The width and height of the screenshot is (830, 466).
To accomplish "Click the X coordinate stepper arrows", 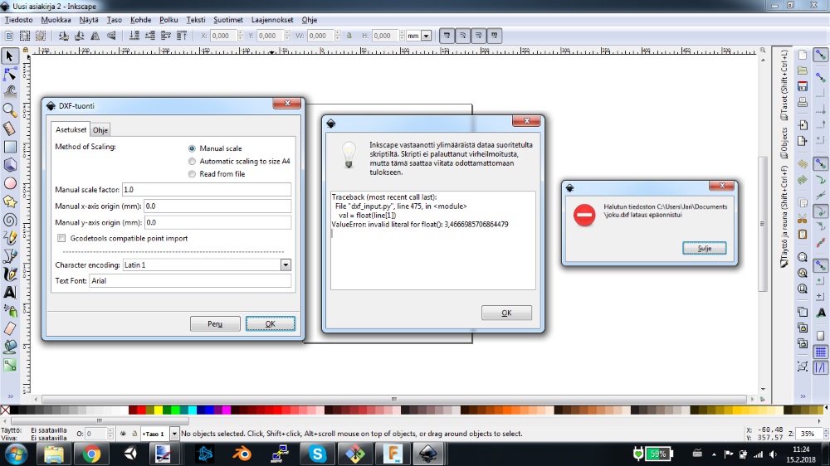I will tap(241, 36).
